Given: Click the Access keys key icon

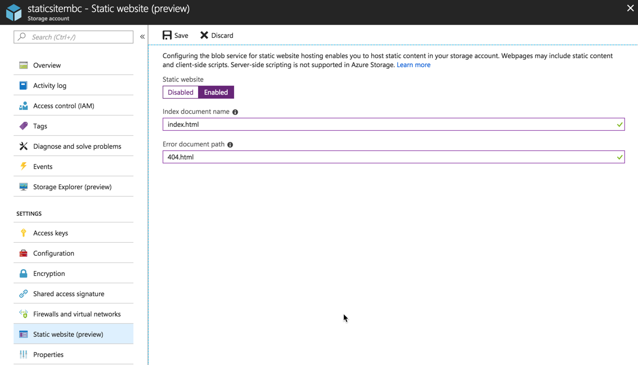Looking at the screenshot, I should [23, 233].
